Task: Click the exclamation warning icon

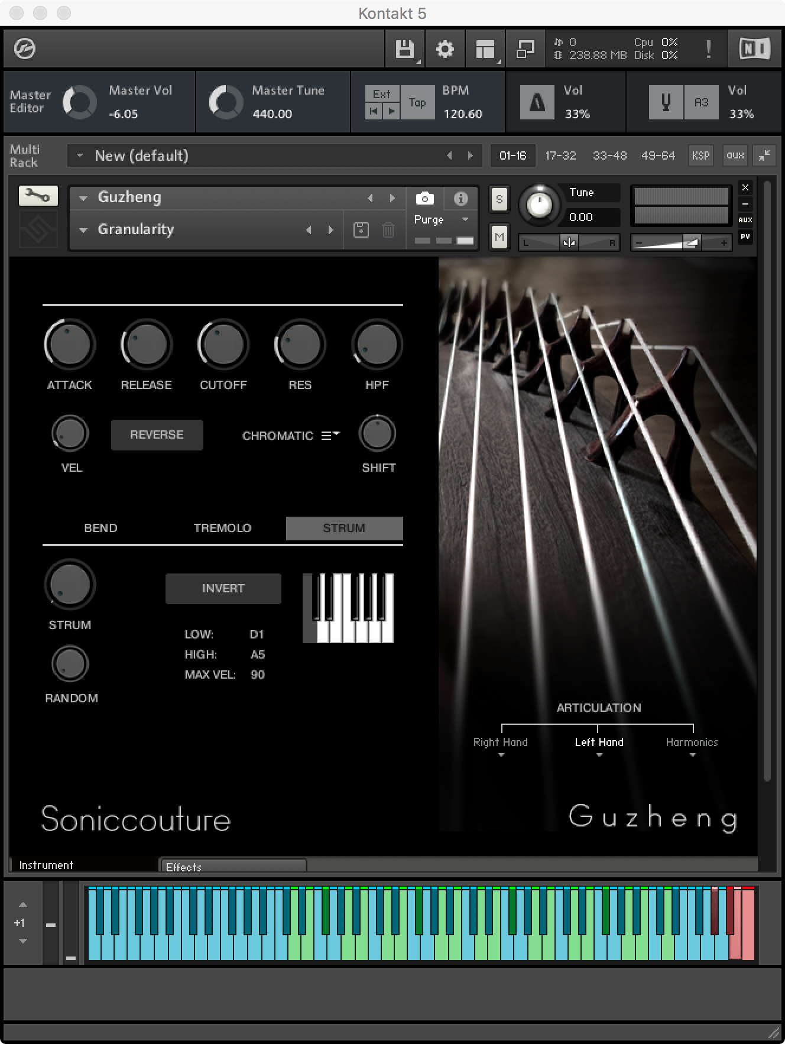Action: [x=708, y=49]
